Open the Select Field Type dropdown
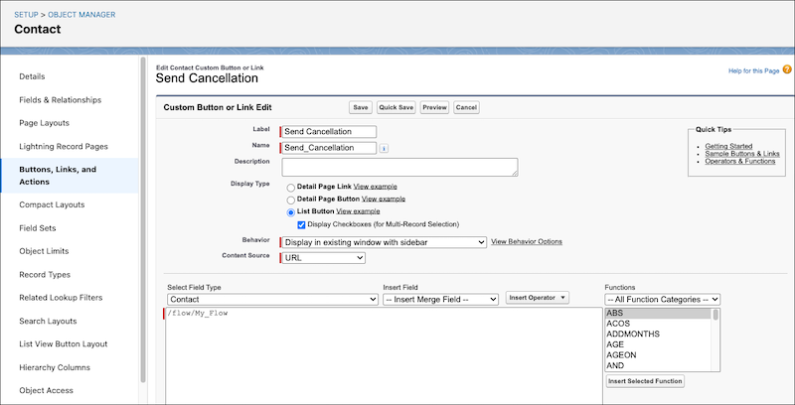The height and width of the screenshot is (405, 795). tap(271, 298)
